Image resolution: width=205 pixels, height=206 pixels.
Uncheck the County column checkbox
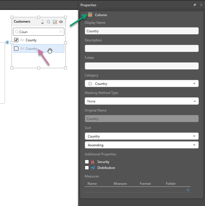tap(16, 40)
